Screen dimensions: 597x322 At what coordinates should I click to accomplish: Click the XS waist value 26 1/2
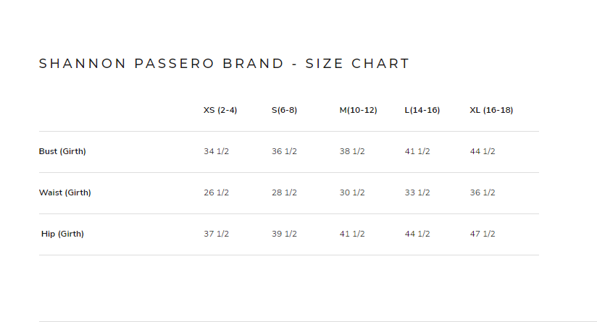click(x=216, y=192)
